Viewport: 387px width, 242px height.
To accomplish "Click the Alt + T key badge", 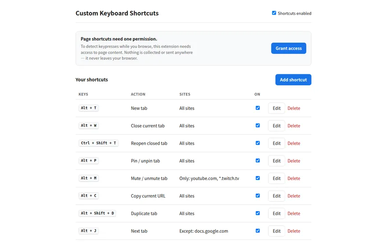I will point(88,108).
